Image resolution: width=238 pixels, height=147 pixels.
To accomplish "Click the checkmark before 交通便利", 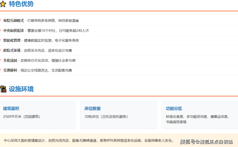I will point(1,70).
